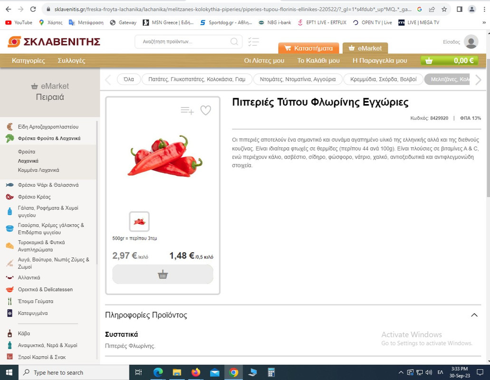Open File Explorer from the taskbar

pos(177,372)
